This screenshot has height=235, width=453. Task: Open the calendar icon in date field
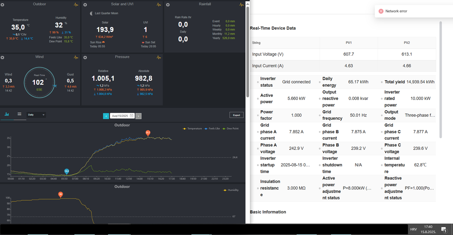click(132, 116)
